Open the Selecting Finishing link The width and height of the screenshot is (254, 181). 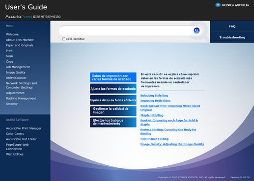pyautogui.click(x=154, y=95)
